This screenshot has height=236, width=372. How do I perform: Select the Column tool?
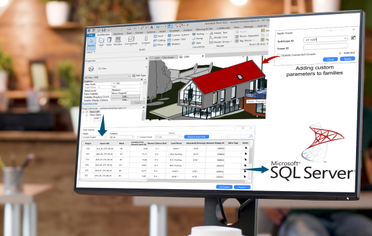(x=146, y=40)
